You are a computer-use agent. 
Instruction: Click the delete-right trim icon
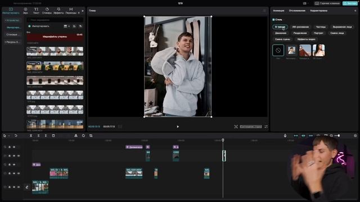(x=46, y=136)
